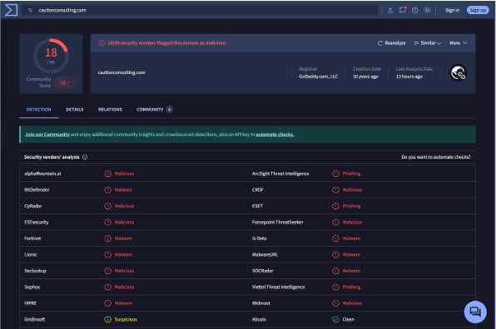Click the MalwareURL Malware alert icon
The height and width of the screenshot is (329, 496).
click(x=335, y=255)
